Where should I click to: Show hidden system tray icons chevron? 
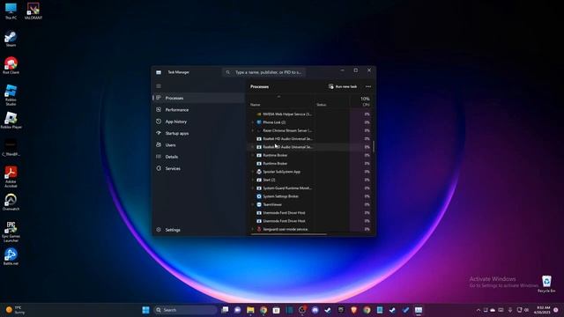[478, 310]
